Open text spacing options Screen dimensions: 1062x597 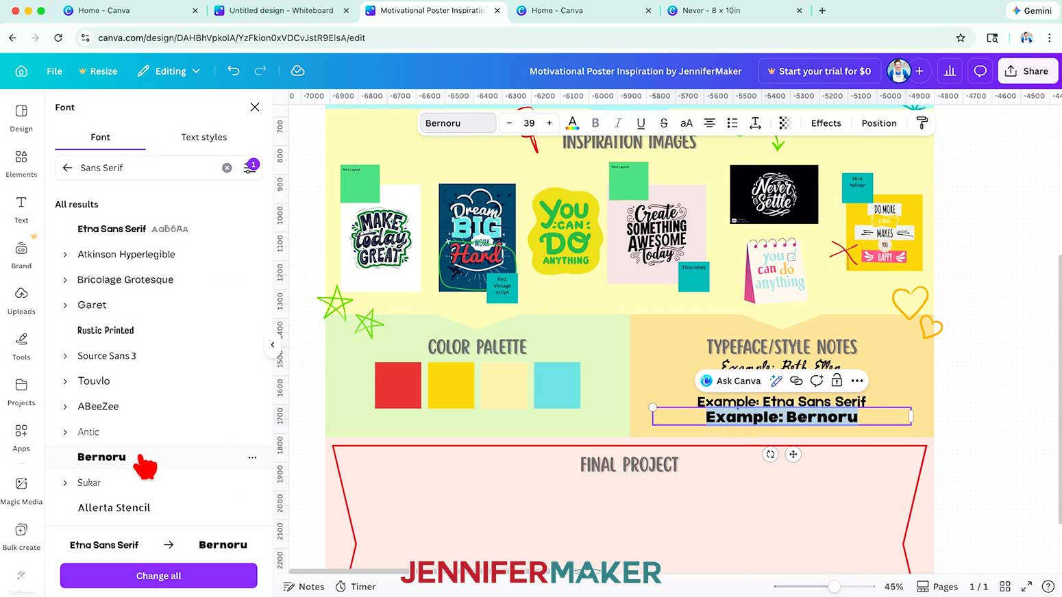(755, 123)
